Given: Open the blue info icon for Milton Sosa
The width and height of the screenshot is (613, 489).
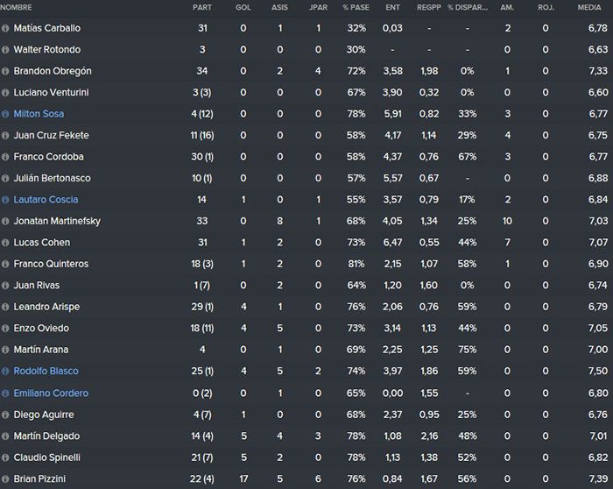Looking at the screenshot, I should (5, 114).
